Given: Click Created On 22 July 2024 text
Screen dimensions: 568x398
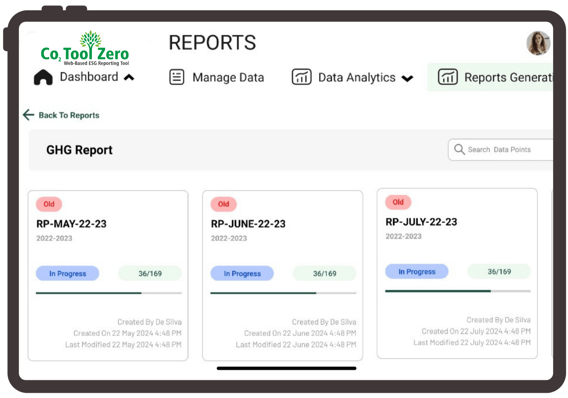Looking at the screenshot, I should (x=476, y=331).
